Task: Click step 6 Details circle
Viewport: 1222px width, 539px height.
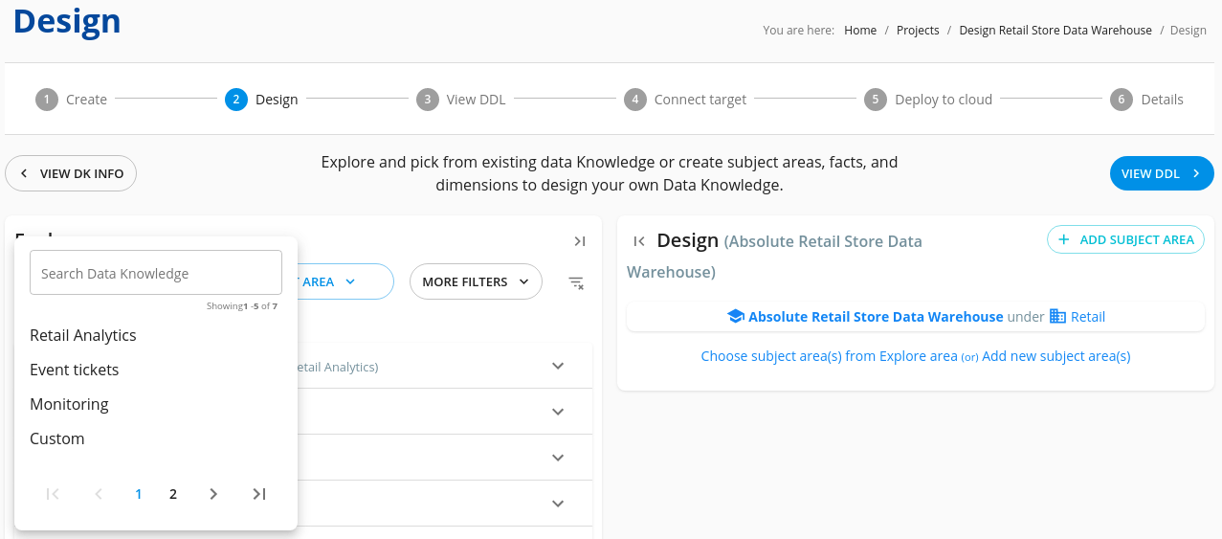Action: (x=1122, y=100)
